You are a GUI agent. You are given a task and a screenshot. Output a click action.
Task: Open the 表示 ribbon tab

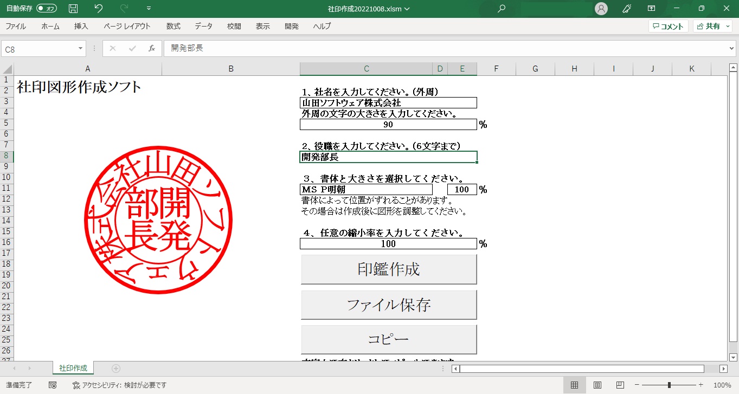coord(263,26)
